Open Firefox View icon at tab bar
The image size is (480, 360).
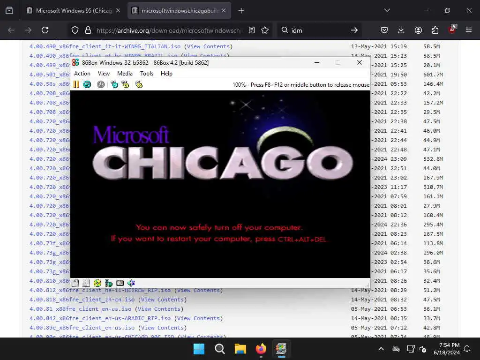click(x=9, y=11)
